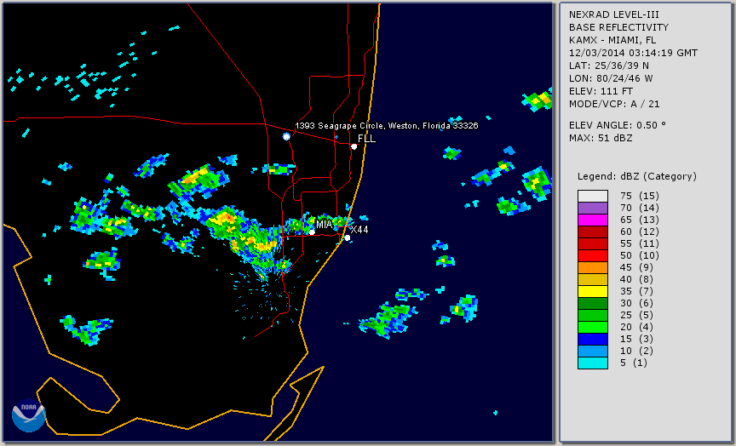Click the 'ELEV: 111 FT' text
This screenshot has height=446, width=736.
point(601,91)
